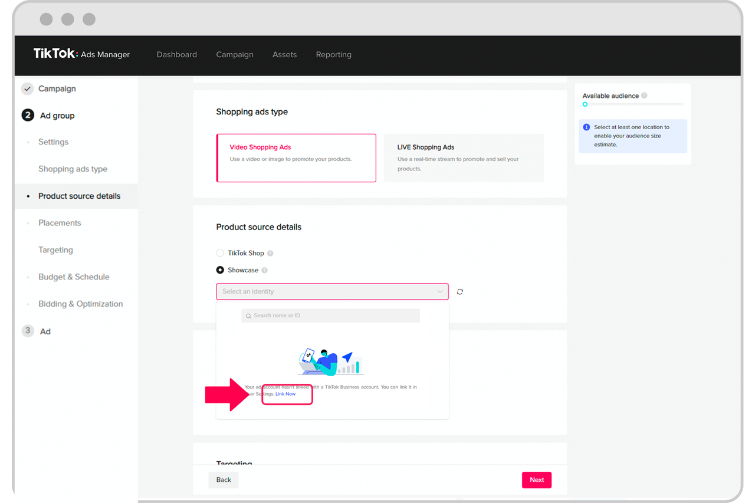Open the Assets menu
The height and width of the screenshot is (503, 755).
click(284, 54)
